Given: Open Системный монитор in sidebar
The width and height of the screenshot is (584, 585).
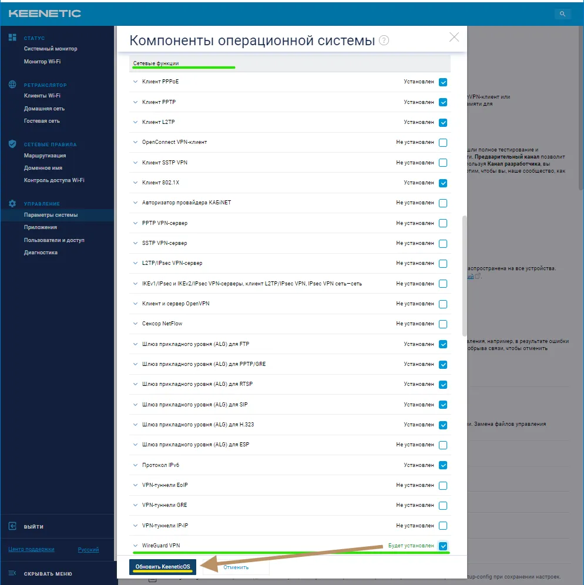Looking at the screenshot, I should coord(51,49).
